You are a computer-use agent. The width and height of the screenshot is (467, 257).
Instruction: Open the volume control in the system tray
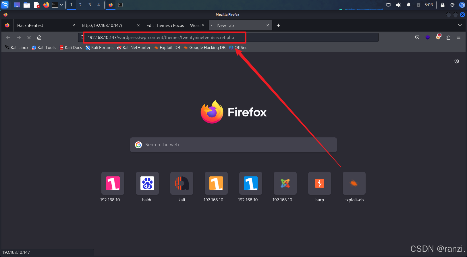(399, 5)
